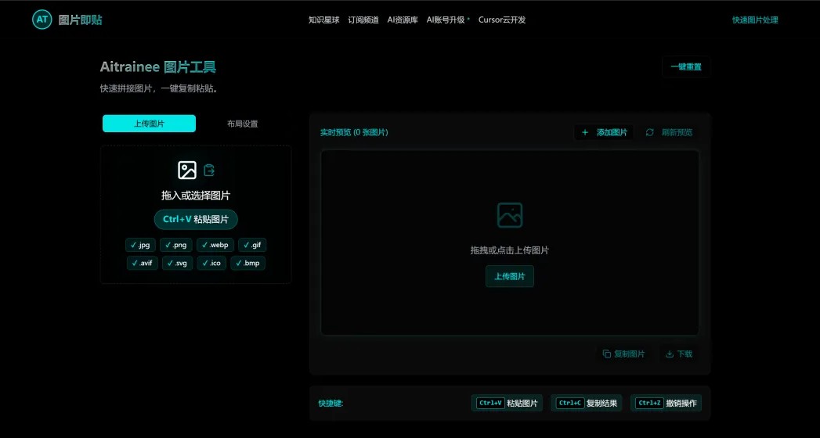Open the 知识星球 nav link
820x438 pixels.
[x=323, y=20]
